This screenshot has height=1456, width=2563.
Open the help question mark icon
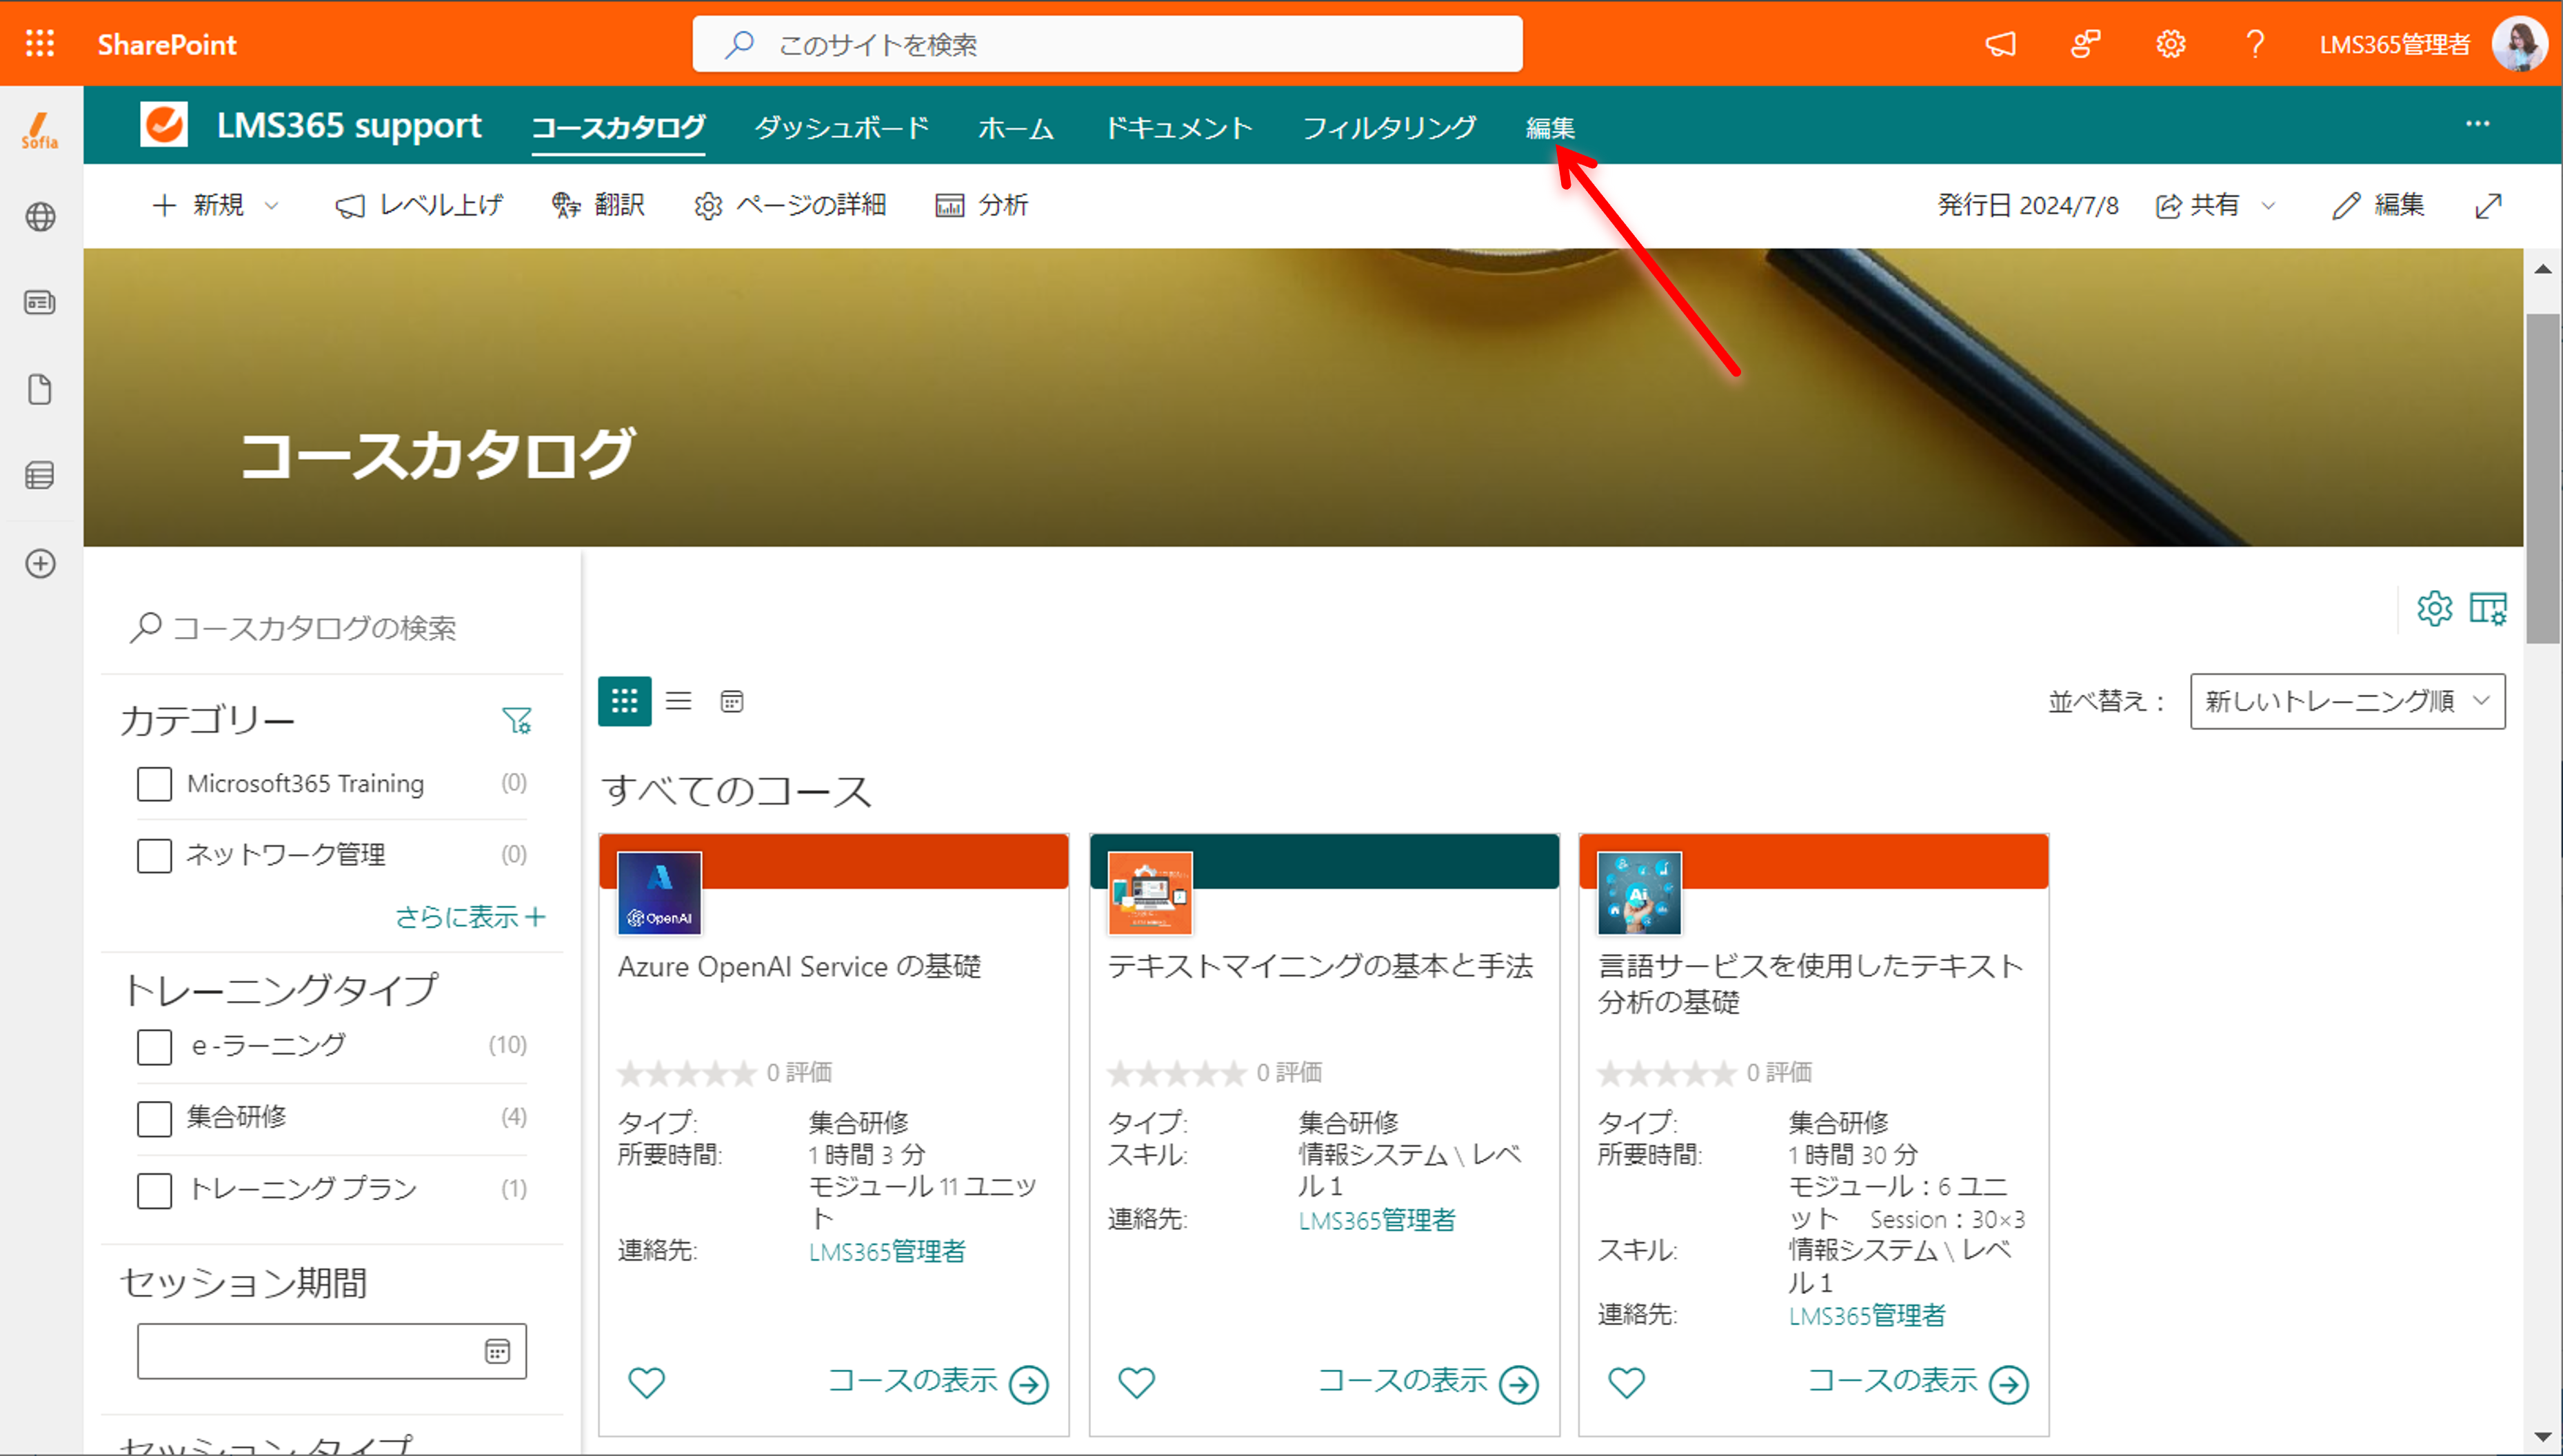2255,44
